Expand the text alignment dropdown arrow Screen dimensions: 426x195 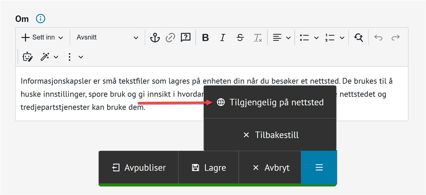tap(288, 38)
